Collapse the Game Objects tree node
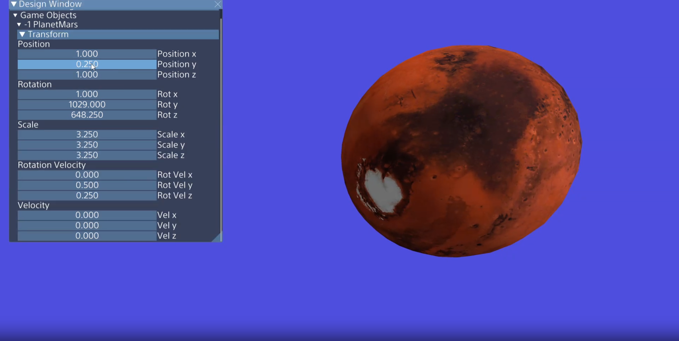The image size is (679, 341). [x=15, y=15]
